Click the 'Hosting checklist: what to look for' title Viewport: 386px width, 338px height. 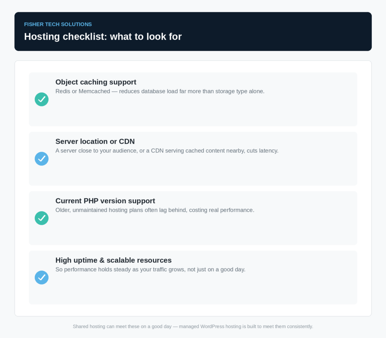pyautogui.click(x=103, y=37)
